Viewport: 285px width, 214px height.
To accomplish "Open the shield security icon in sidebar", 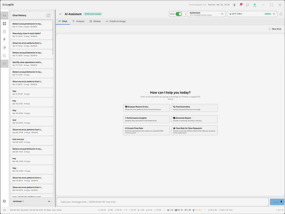I will pyautogui.click(x=4, y=48).
